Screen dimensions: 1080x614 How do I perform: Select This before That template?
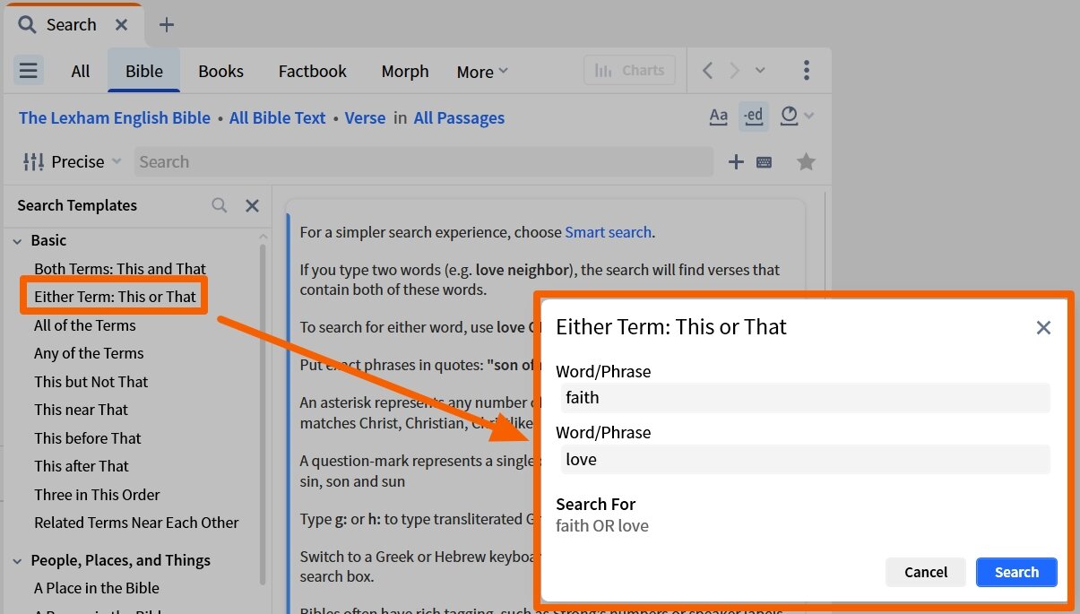tap(88, 438)
